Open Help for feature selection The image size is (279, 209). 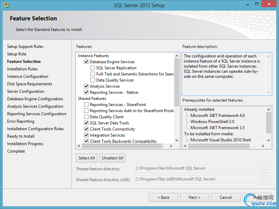[x=257, y=197]
